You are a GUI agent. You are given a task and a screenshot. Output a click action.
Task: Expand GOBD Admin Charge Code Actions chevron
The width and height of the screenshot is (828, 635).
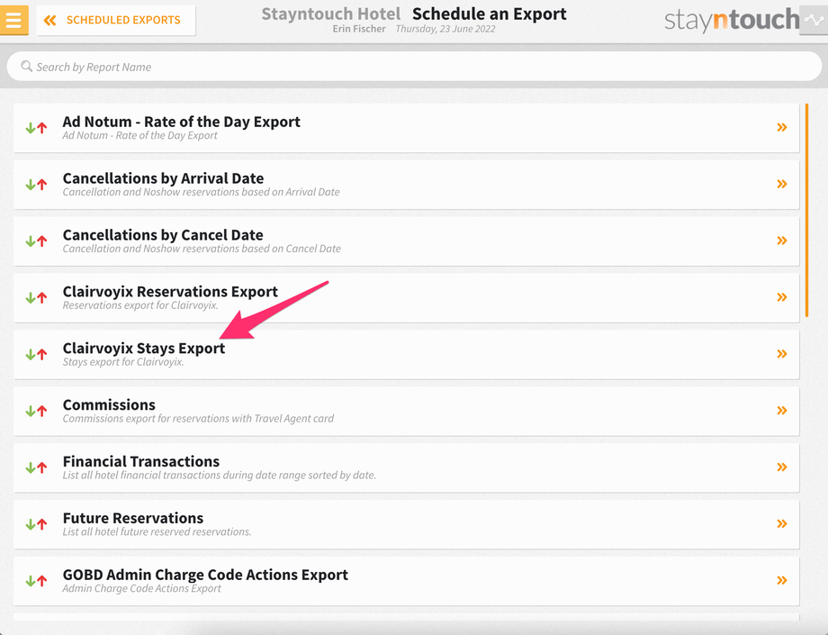782,580
